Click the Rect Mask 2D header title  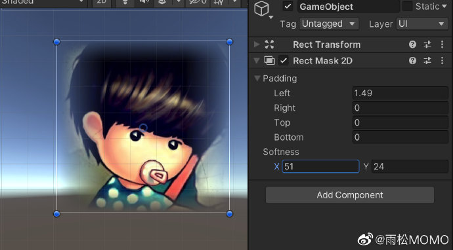coord(322,61)
